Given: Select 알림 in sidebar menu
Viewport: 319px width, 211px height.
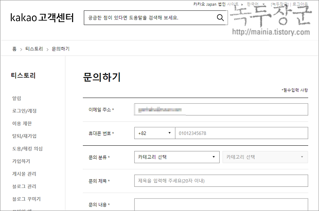Looking at the screenshot, I should pos(16,98).
